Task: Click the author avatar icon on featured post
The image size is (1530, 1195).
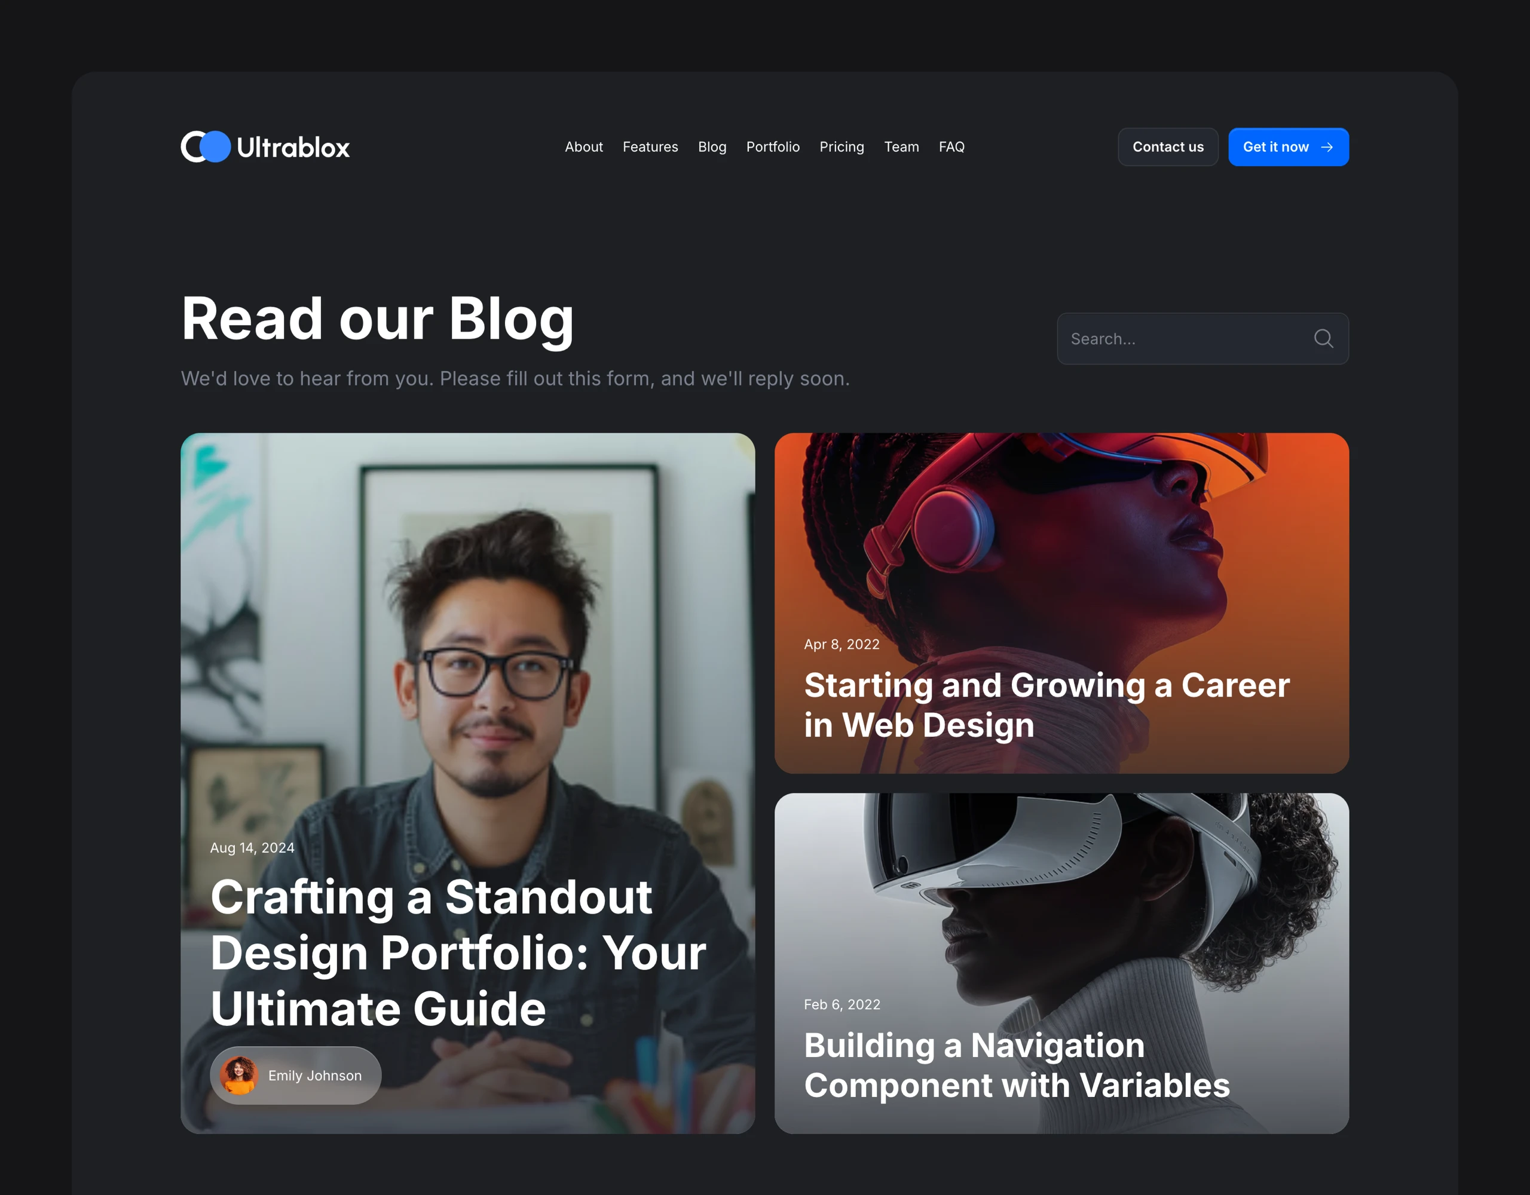Action: coord(238,1074)
